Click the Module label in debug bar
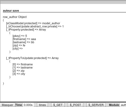The image size is (126, 107). [x=114, y=105]
